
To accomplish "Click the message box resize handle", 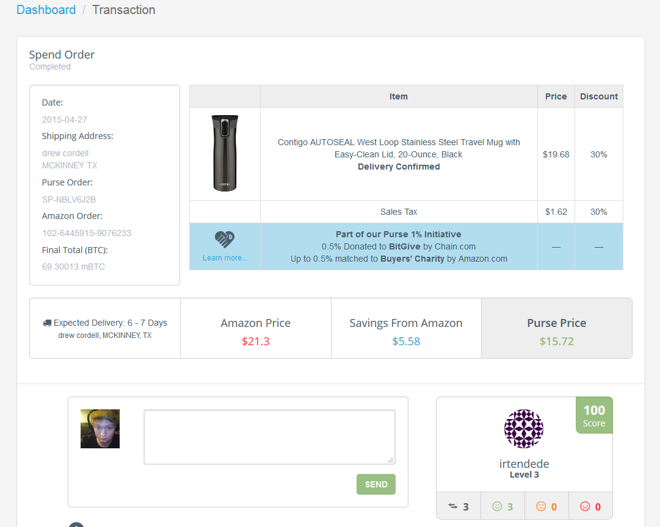I will pos(391,460).
